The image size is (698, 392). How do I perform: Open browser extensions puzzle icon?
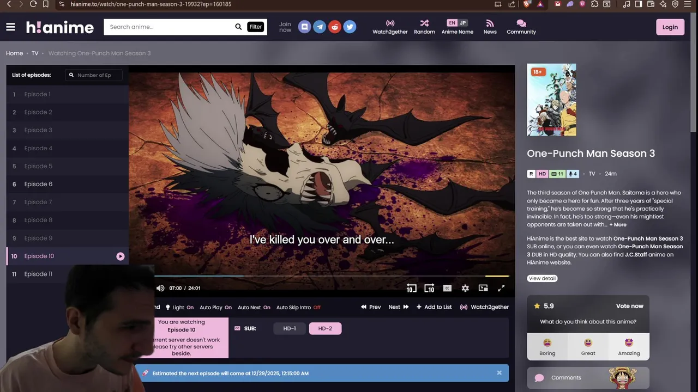pos(594,4)
